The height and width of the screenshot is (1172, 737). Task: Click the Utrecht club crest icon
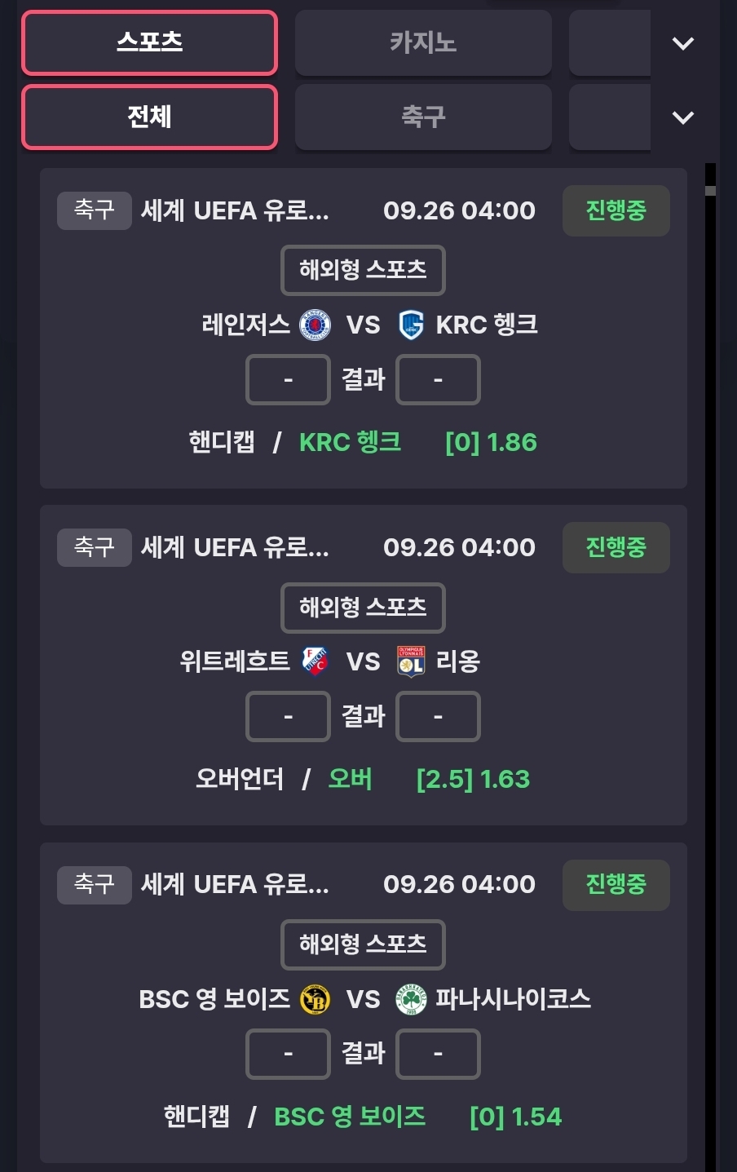point(315,661)
